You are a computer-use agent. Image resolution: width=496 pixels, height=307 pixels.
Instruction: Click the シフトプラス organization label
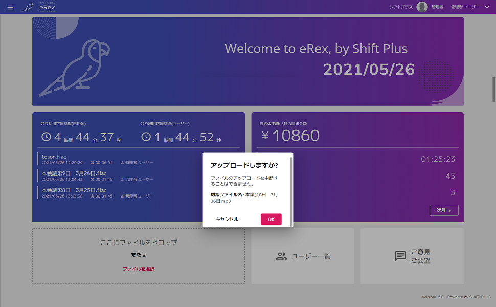coord(401,7)
